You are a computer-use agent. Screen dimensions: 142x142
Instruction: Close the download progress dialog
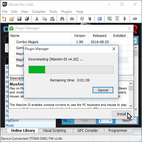click(x=114, y=49)
